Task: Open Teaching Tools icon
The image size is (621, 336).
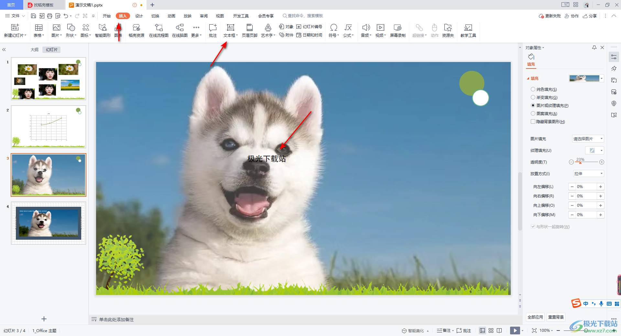Action: 468,28
